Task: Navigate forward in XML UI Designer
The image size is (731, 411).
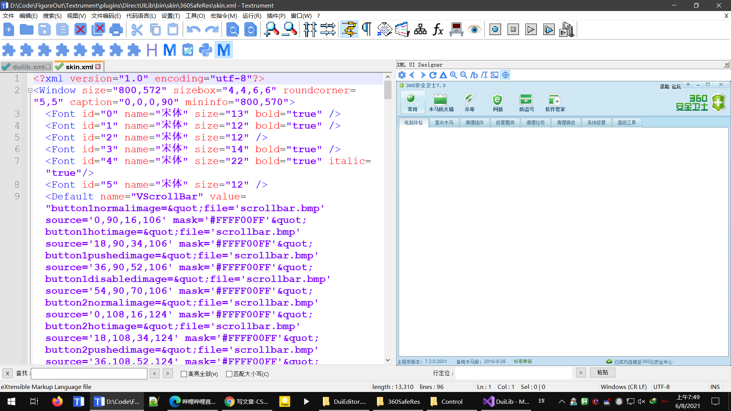Action: [423, 75]
